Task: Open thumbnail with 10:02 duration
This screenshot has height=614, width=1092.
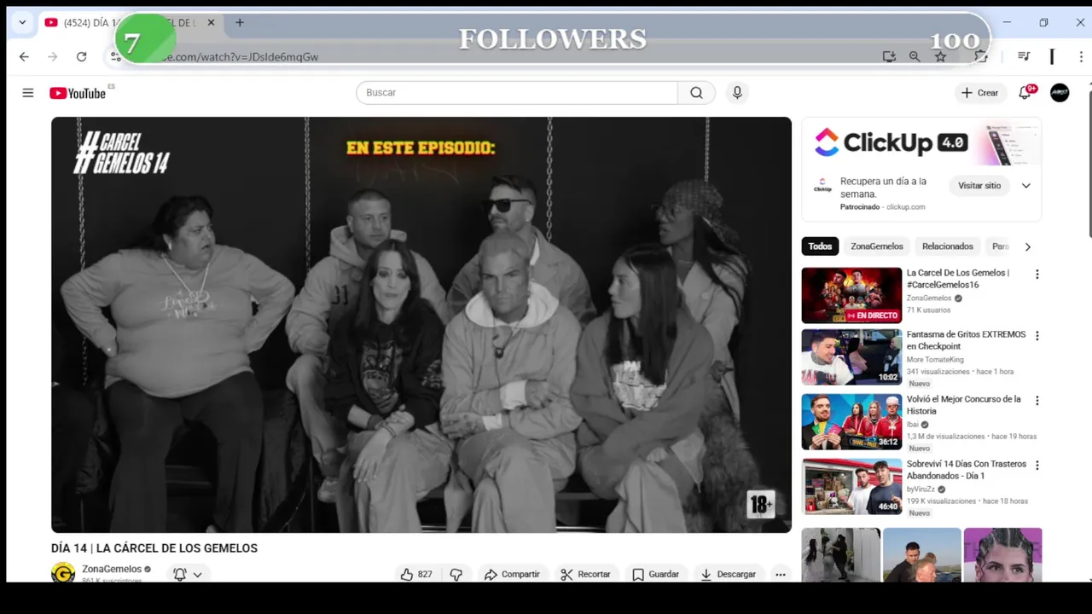Action: pos(851,356)
